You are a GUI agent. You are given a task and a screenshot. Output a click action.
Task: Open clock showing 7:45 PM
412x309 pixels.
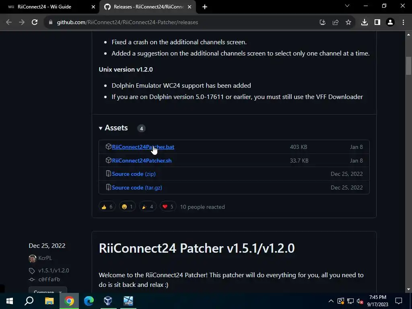pos(377,301)
